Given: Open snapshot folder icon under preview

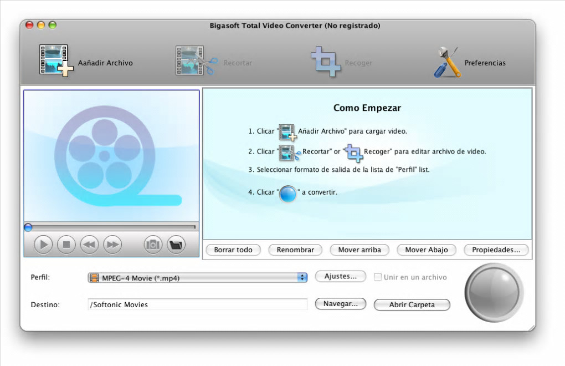Looking at the screenshot, I should pos(176,245).
